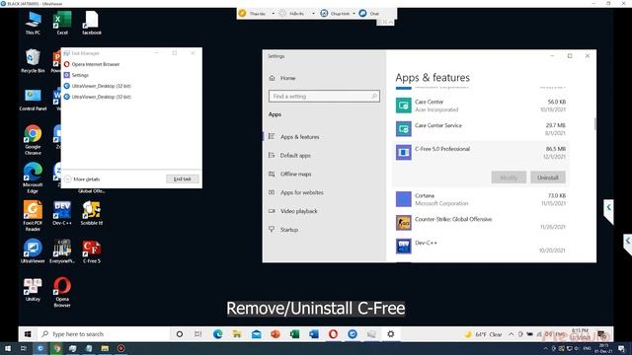The width and height of the screenshot is (632, 355).
Task: Launch the Opera Browser desktop shortcut
Action: click(x=62, y=292)
